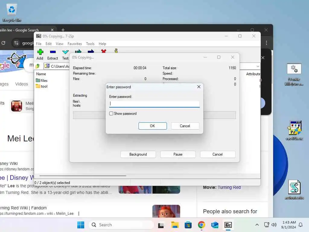Open the Chrome three-dot menu

click(266, 43)
